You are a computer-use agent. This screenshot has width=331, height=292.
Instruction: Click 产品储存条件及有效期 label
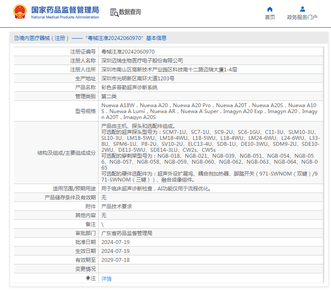(70, 197)
